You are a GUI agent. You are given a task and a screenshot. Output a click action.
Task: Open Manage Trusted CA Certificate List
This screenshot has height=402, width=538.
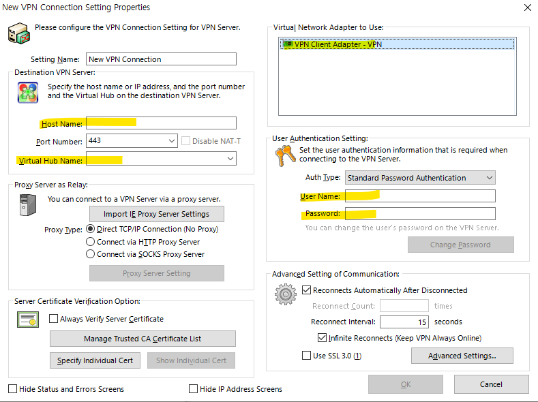click(x=143, y=339)
